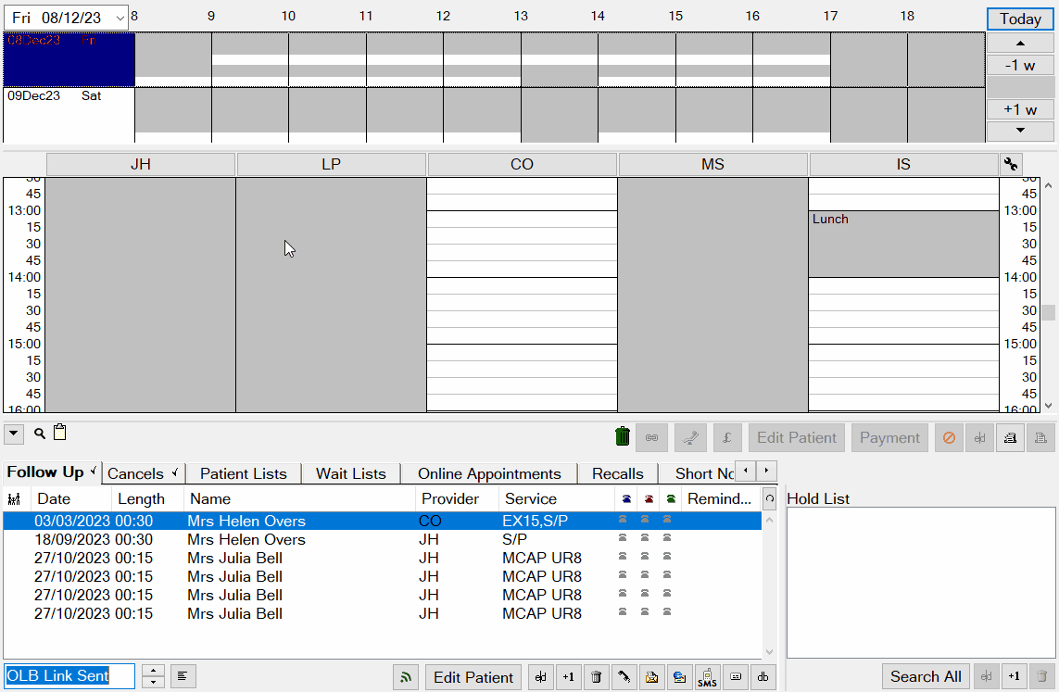Click the Today button
This screenshot has height=692, width=1059.
tap(1019, 19)
